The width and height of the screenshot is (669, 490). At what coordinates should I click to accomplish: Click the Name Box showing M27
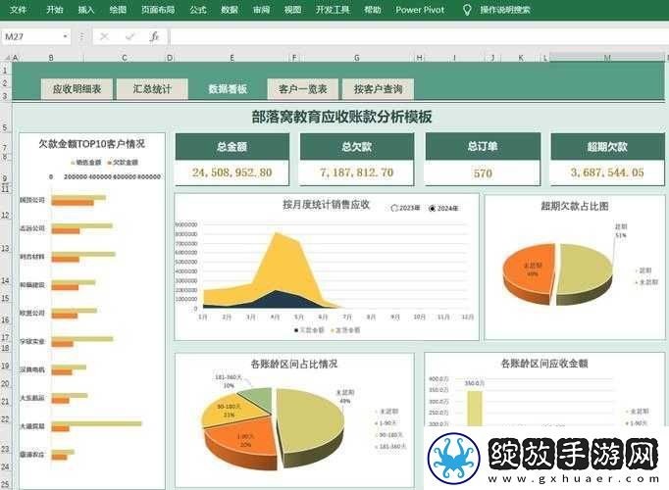[30, 36]
